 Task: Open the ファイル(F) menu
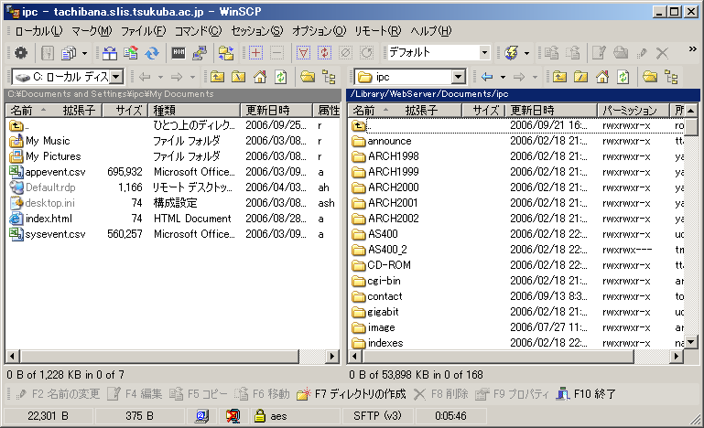click(143, 31)
